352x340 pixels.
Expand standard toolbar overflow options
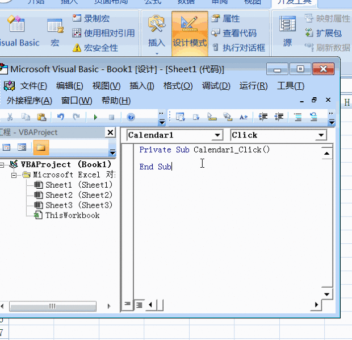coord(162,118)
